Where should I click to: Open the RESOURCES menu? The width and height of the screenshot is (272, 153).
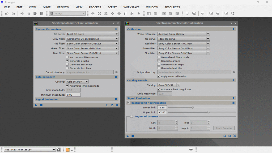pyautogui.click(x=172, y=7)
